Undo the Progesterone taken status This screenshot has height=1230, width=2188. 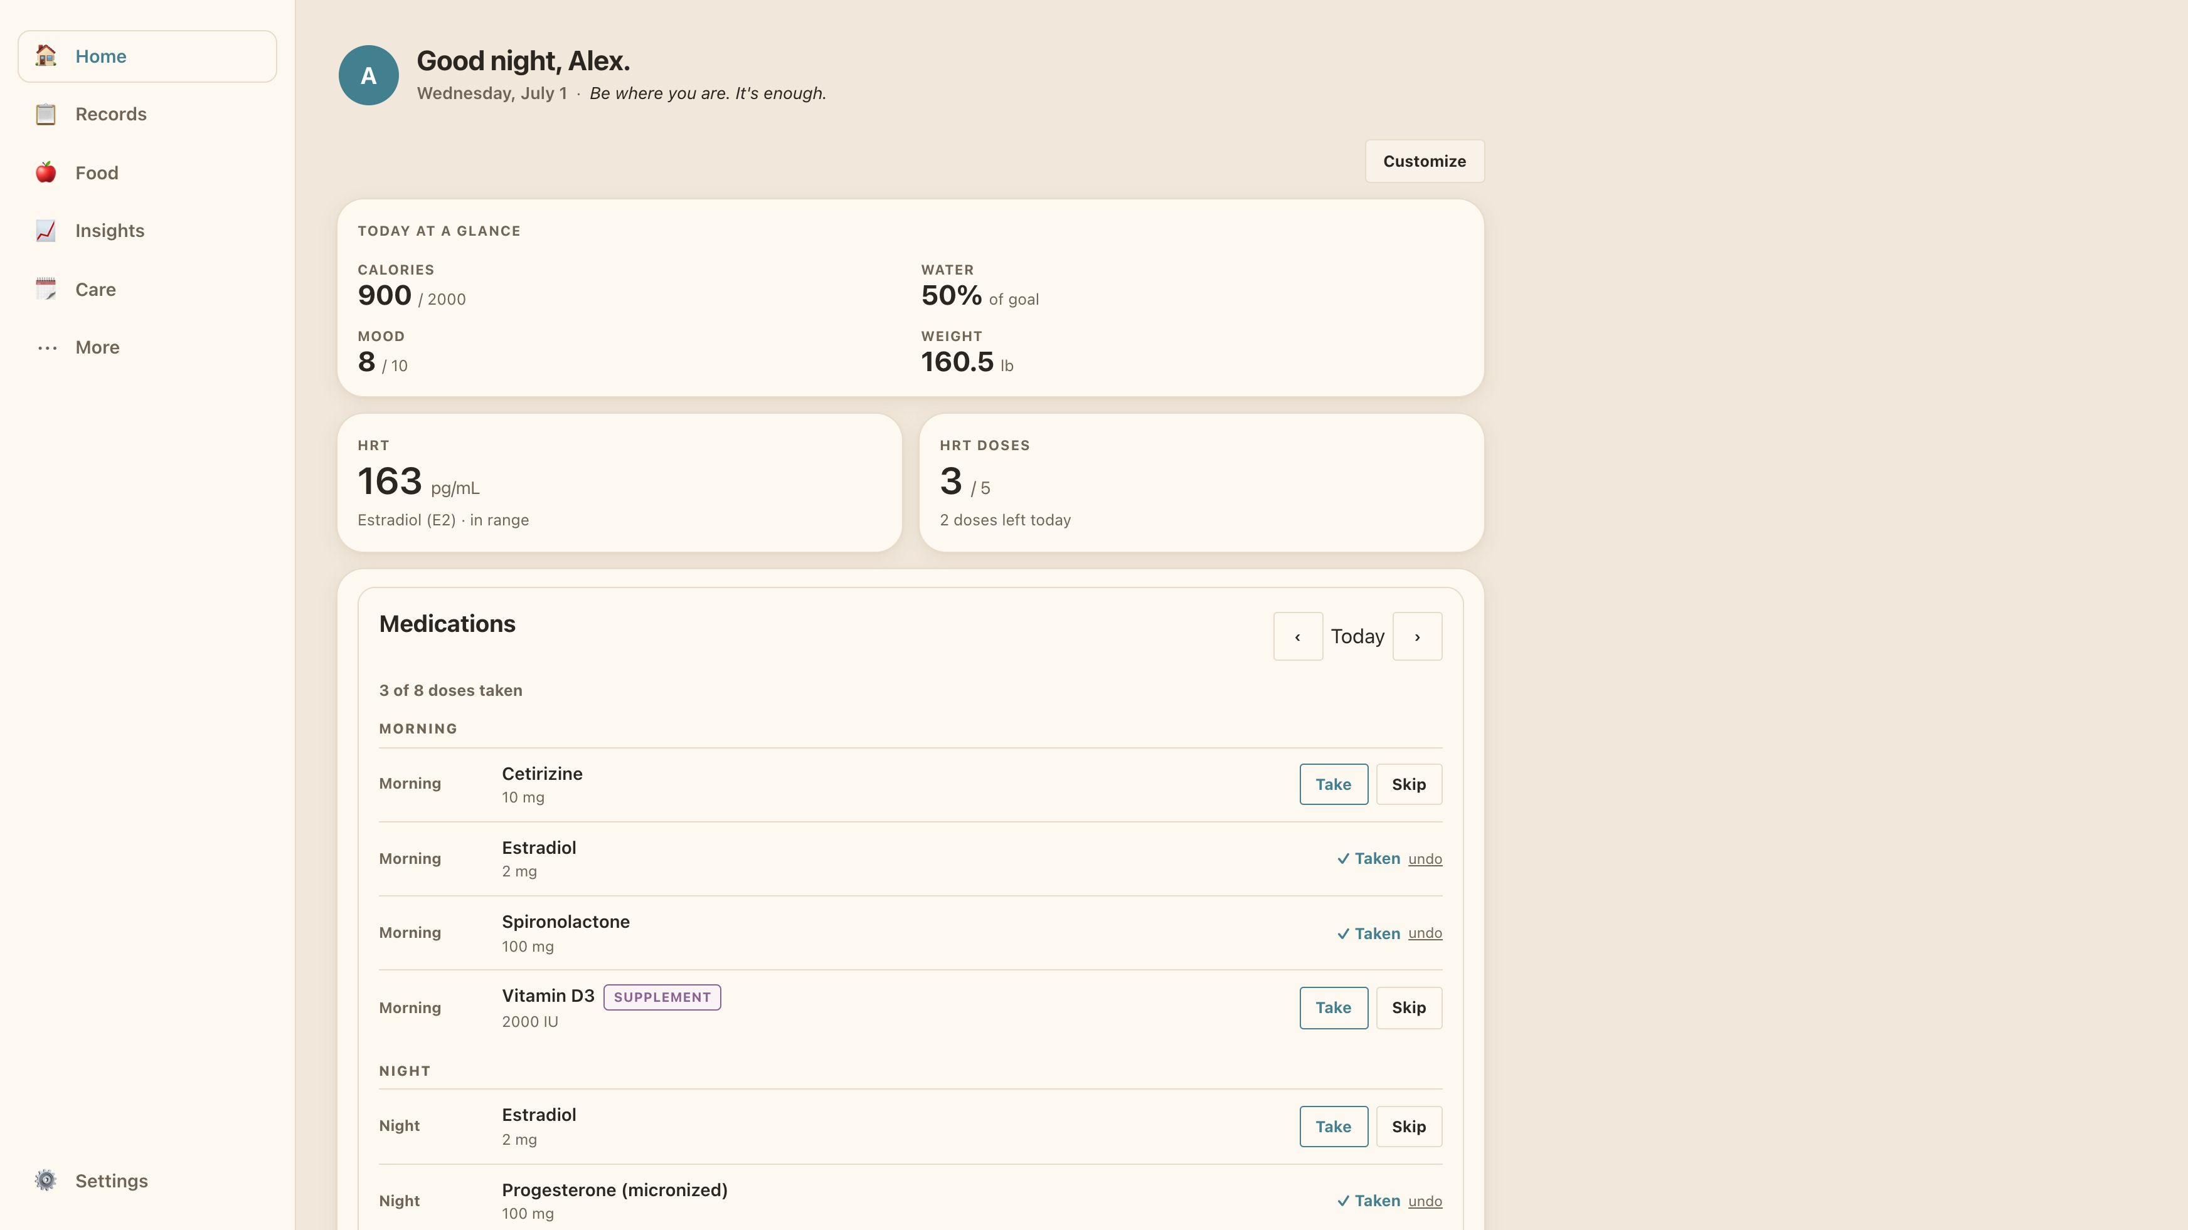[1425, 1201]
